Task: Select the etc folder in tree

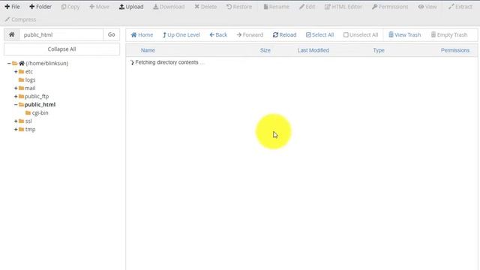Action: click(x=28, y=72)
